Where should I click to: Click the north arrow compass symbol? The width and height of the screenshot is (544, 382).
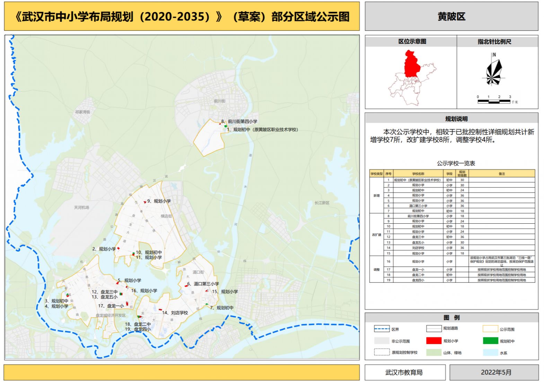pos(493,69)
